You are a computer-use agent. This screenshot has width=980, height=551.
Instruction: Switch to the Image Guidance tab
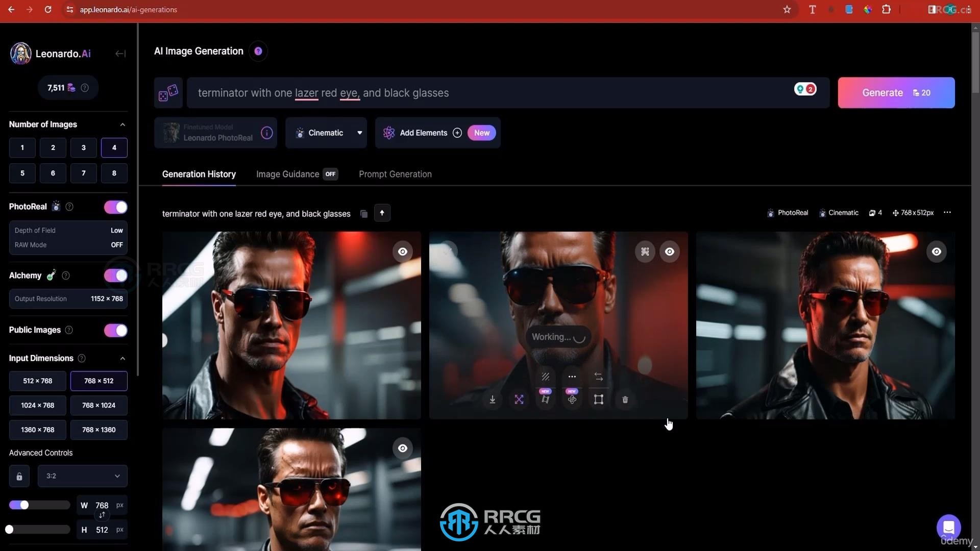click(297, 174)
